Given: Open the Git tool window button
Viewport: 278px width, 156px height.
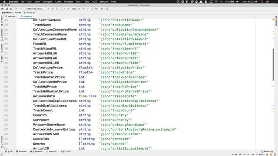Looking at the screenshot, I should [x=9, y=151].
